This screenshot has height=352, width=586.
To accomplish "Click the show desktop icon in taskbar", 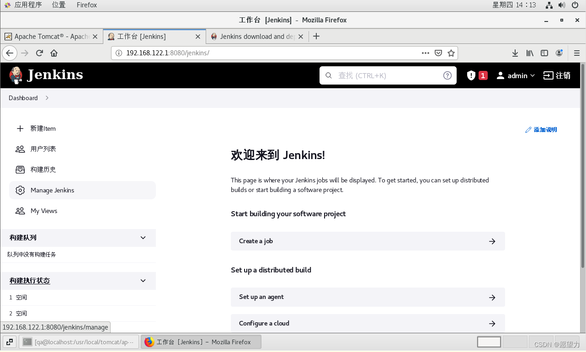I will (x=10, y=342).
